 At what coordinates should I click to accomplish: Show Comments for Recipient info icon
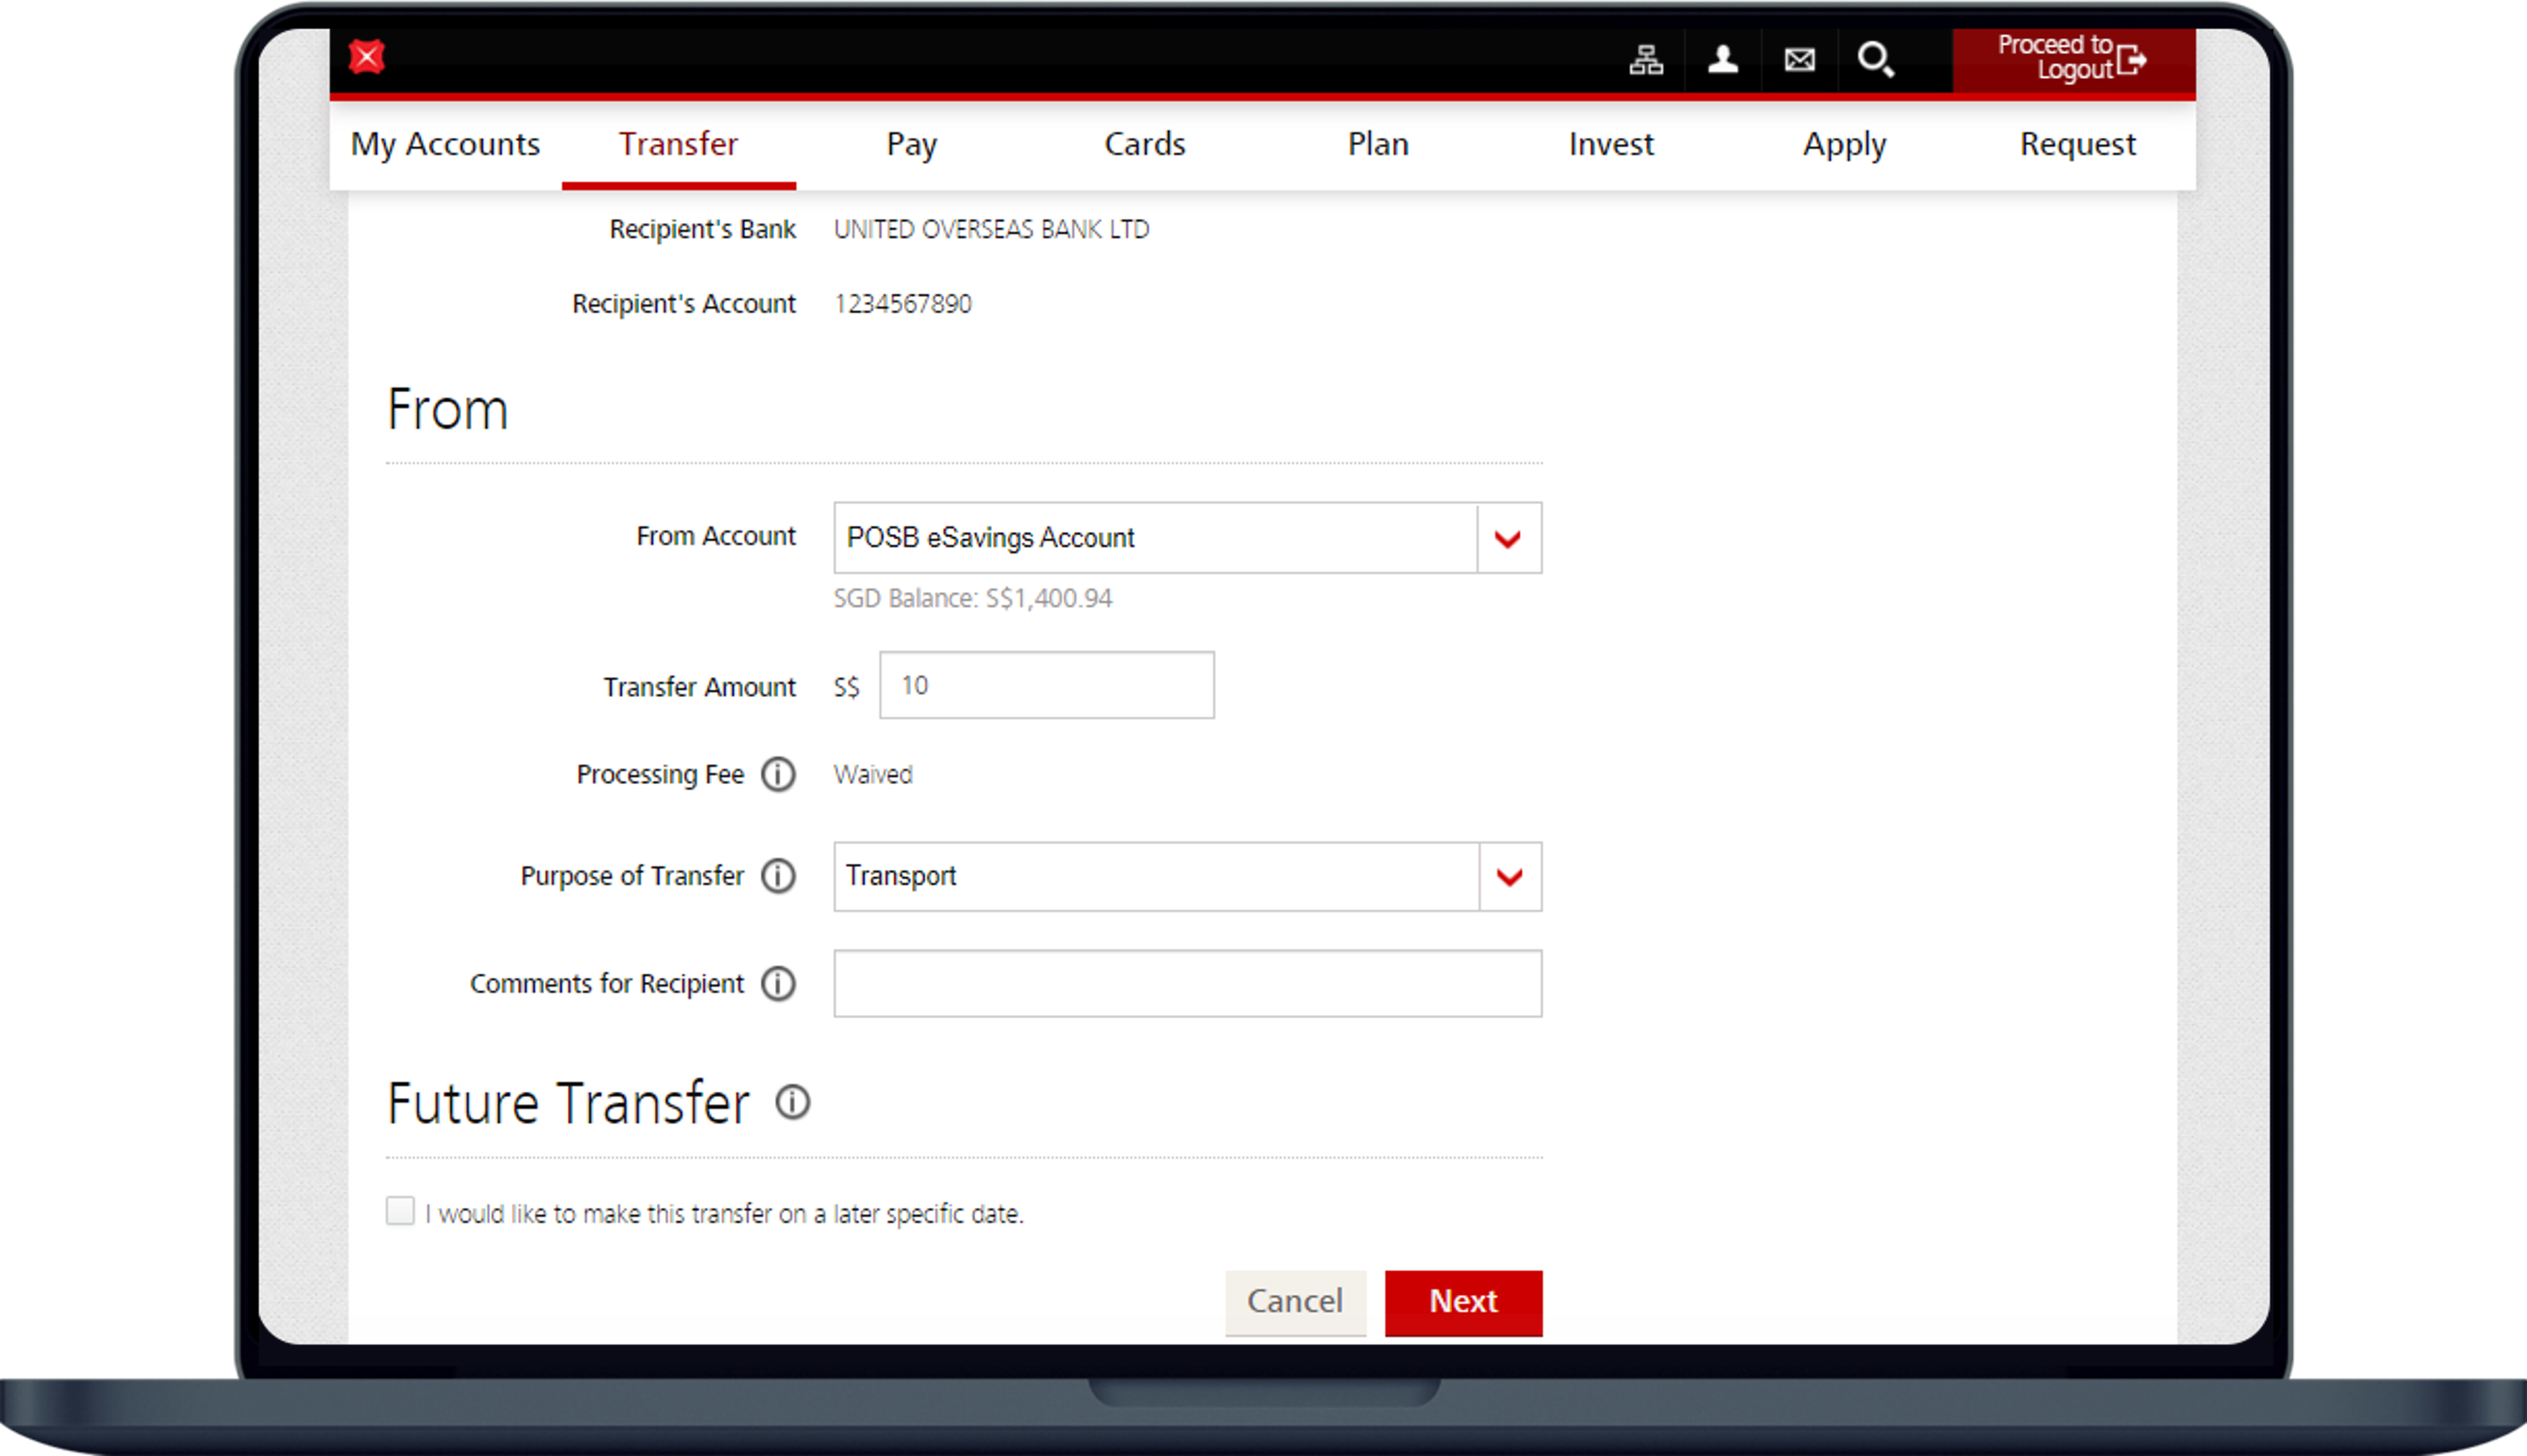click(x=779, y=983)
